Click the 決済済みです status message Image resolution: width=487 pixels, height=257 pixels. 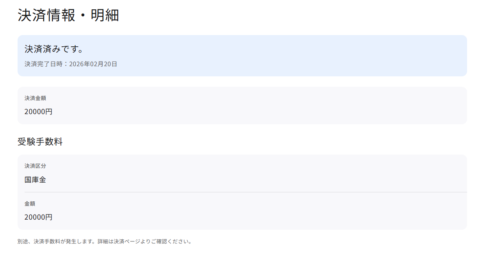click(55, 49)
